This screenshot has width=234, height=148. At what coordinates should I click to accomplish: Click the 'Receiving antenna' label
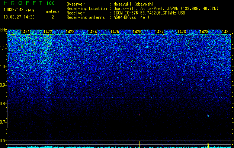pos(86,17)
